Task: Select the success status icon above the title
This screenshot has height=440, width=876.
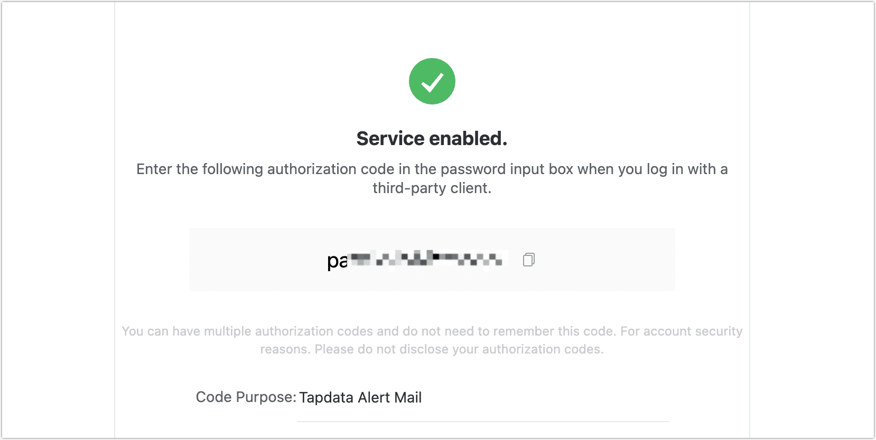Action: click(x=432, y=81)
